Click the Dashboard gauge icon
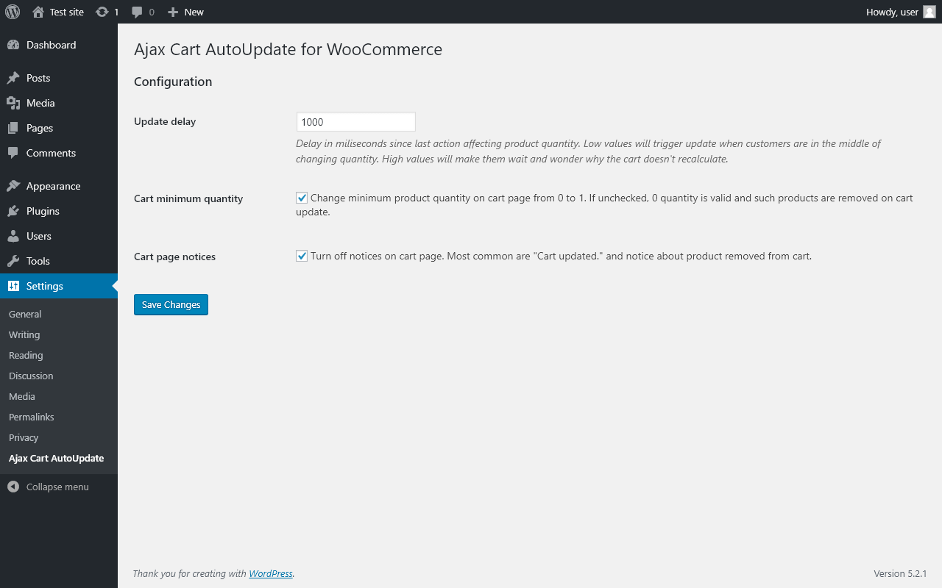This screenshot has height=588, width=942. (x=13, y=45)
